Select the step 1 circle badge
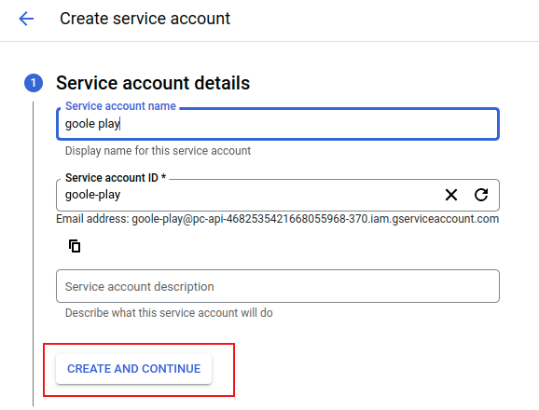The width and height of the screenshot is (539, 410). 34,83
